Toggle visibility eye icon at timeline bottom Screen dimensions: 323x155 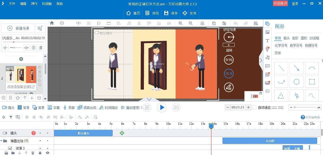[47, 153]
